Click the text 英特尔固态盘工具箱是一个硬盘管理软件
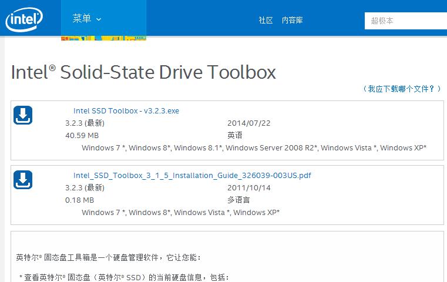This screenshot has width=447, height=282. [108, 257]
